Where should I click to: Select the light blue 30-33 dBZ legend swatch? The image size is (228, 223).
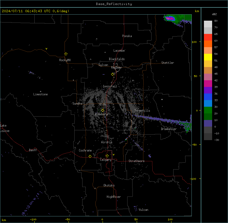click(x=208, y=104)
